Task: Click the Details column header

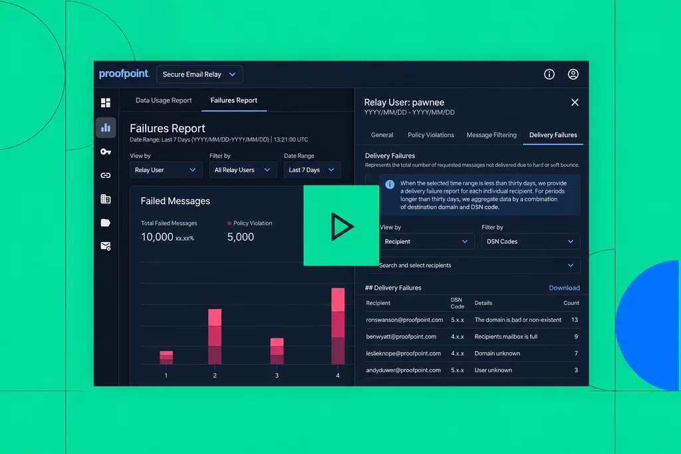Action: click(483, 303)
